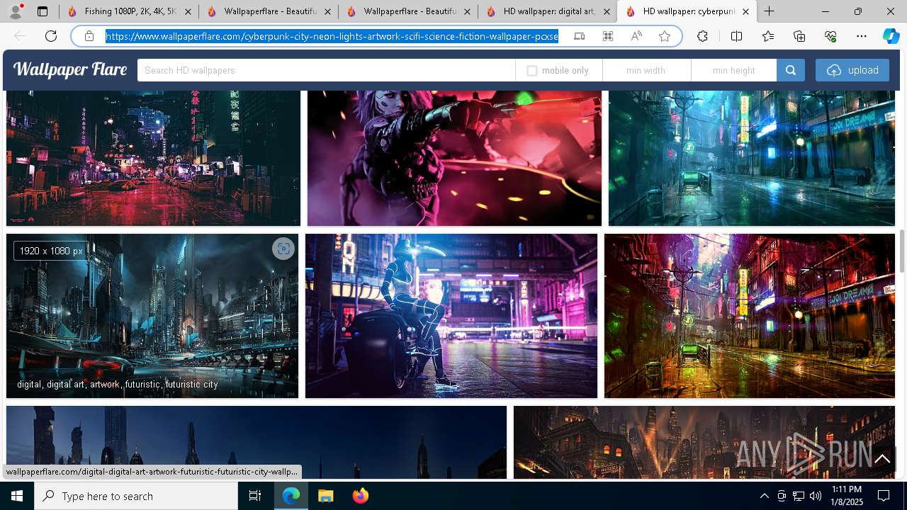Click the artwork tag link
Image resolution: width=907 pixels, height=510 pixels.
pos(105,385)
